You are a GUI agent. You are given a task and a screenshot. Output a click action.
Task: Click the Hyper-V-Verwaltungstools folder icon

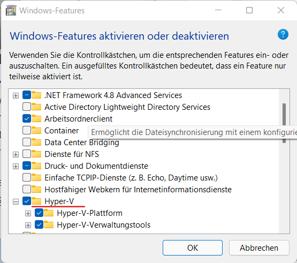click(49, 224)
